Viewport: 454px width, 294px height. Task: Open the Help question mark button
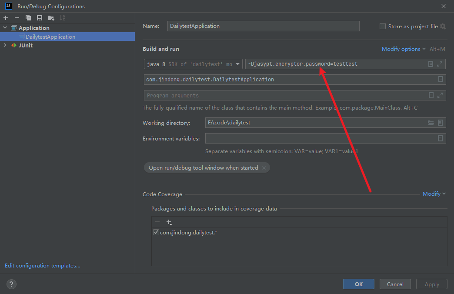11,284
